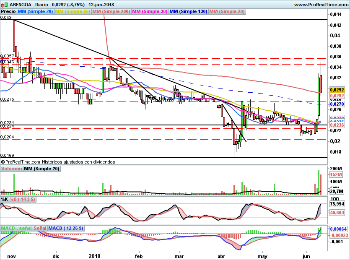This screenshot has height=260, width=350.
Task: Select MM (Simple 20) in volume panel
Action: click(x=41, y=169)
